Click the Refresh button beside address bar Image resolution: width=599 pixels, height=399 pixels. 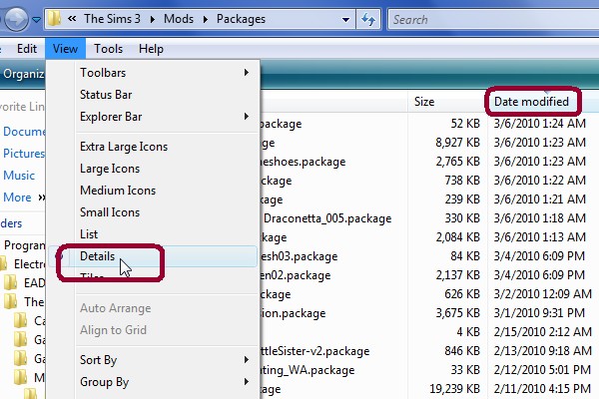pyautogui.click(x=368, y=19)
